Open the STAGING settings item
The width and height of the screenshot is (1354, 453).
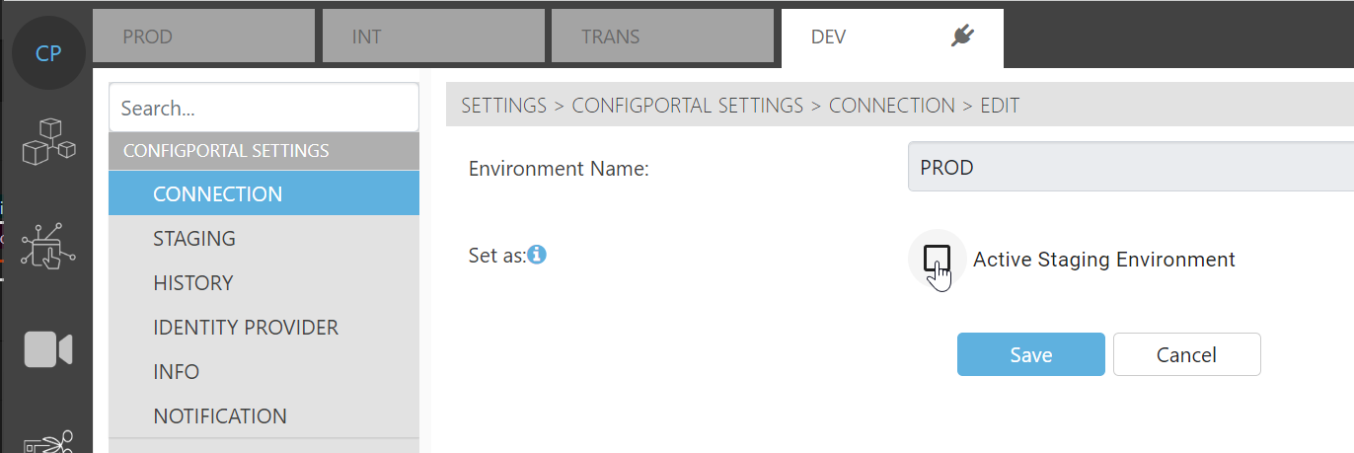coord(194,239)
